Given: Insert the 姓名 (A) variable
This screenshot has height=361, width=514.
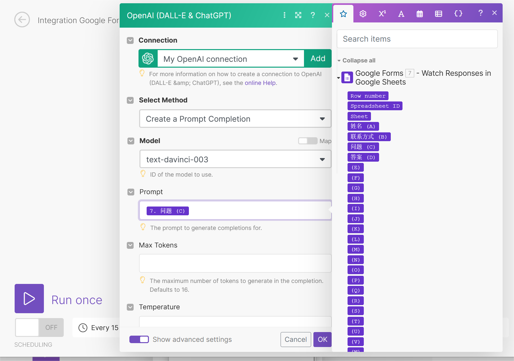Looking at the screenshot, I should coord(363,127).
